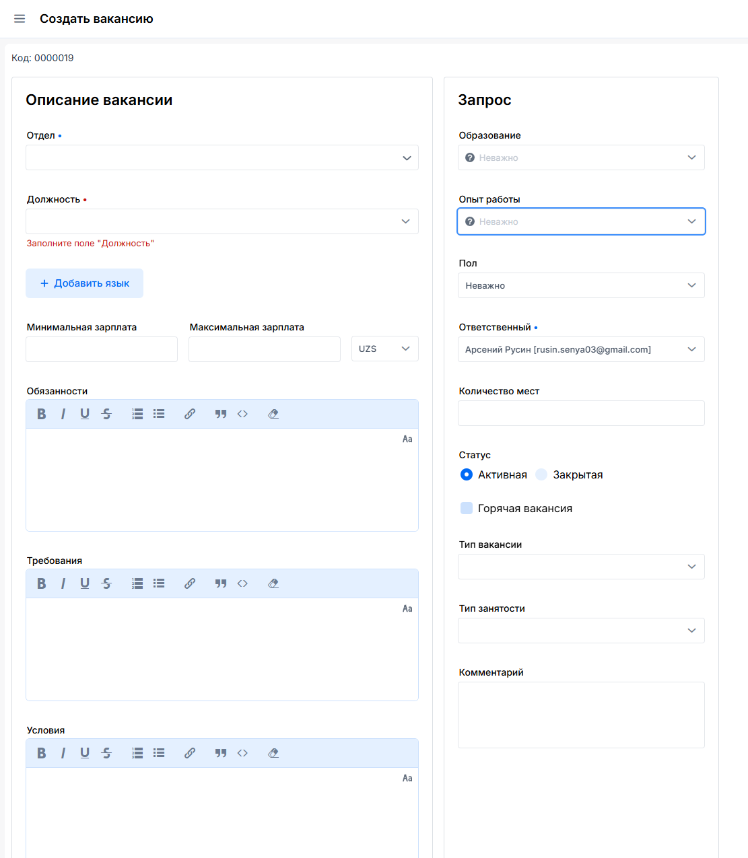
Task: Insert a bullet list in Требования
Action: 159,583
